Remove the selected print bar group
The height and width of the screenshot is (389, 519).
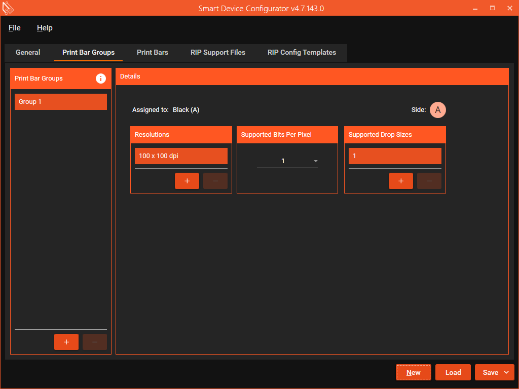(95, 342)
